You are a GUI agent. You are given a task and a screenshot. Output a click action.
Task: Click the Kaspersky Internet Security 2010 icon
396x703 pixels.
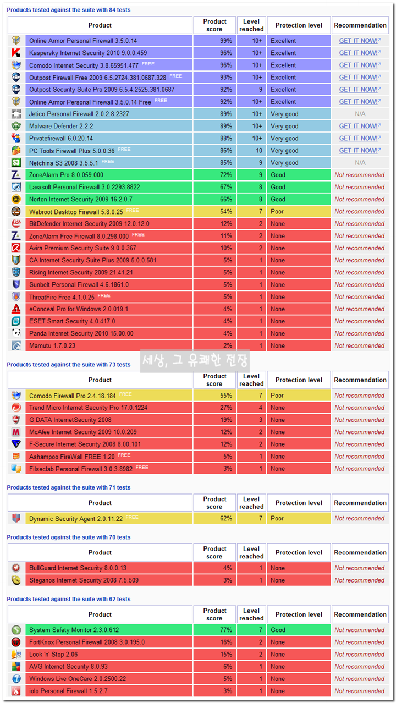16,53
